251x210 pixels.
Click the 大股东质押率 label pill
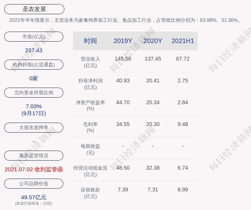[34, 128]
